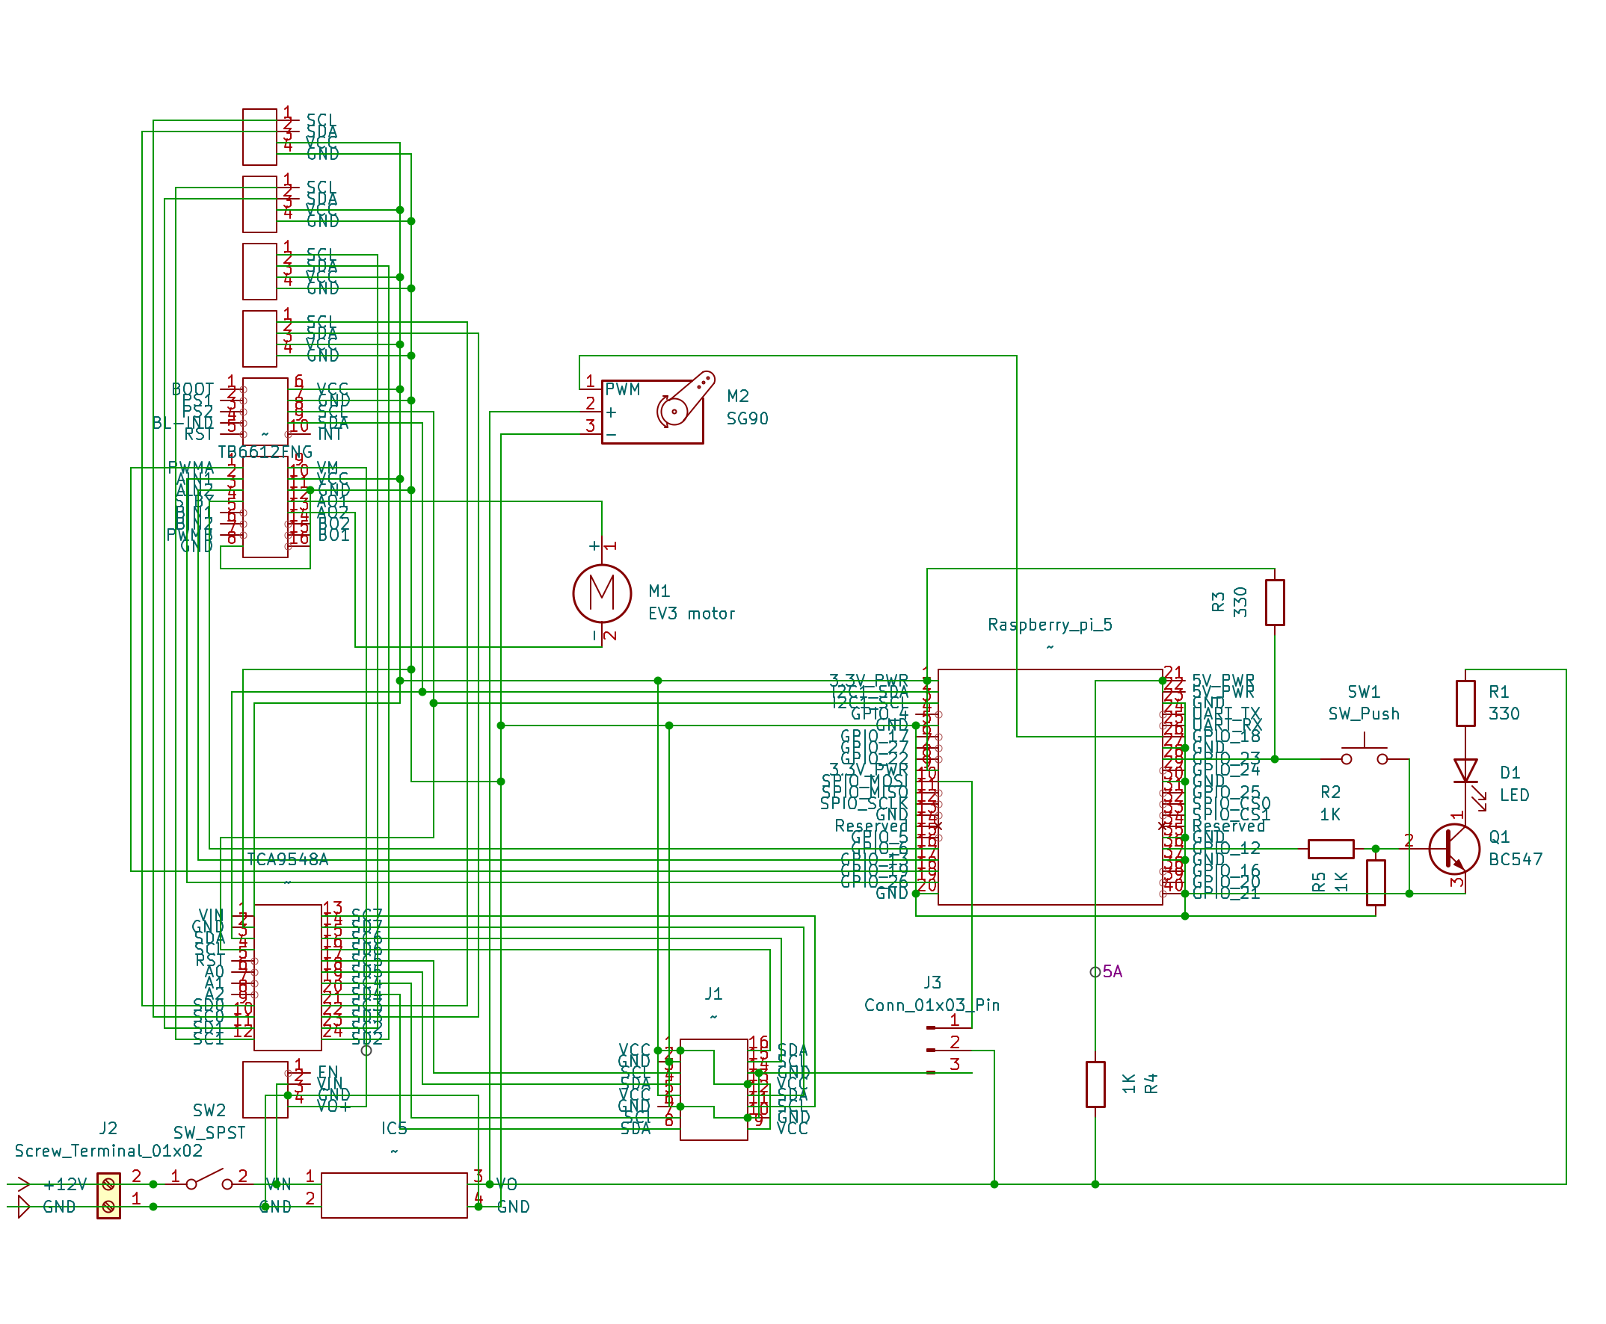Screen dimensions: 1606x1324
Task: Select the J1 connector component body
Action: point(713,1089)
